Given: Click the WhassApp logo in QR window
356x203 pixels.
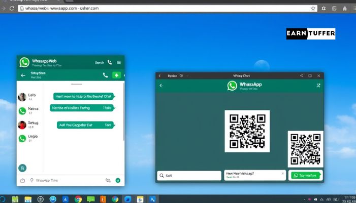Looking at the screenshot, I should pos(232,86).
